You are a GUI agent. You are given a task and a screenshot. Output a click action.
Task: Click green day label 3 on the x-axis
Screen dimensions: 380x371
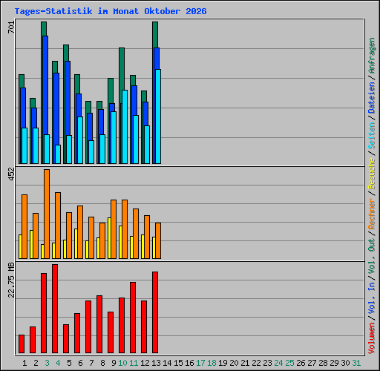(47, 363)
